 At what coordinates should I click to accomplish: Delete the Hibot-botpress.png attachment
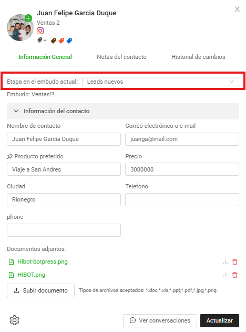(235, 262)
